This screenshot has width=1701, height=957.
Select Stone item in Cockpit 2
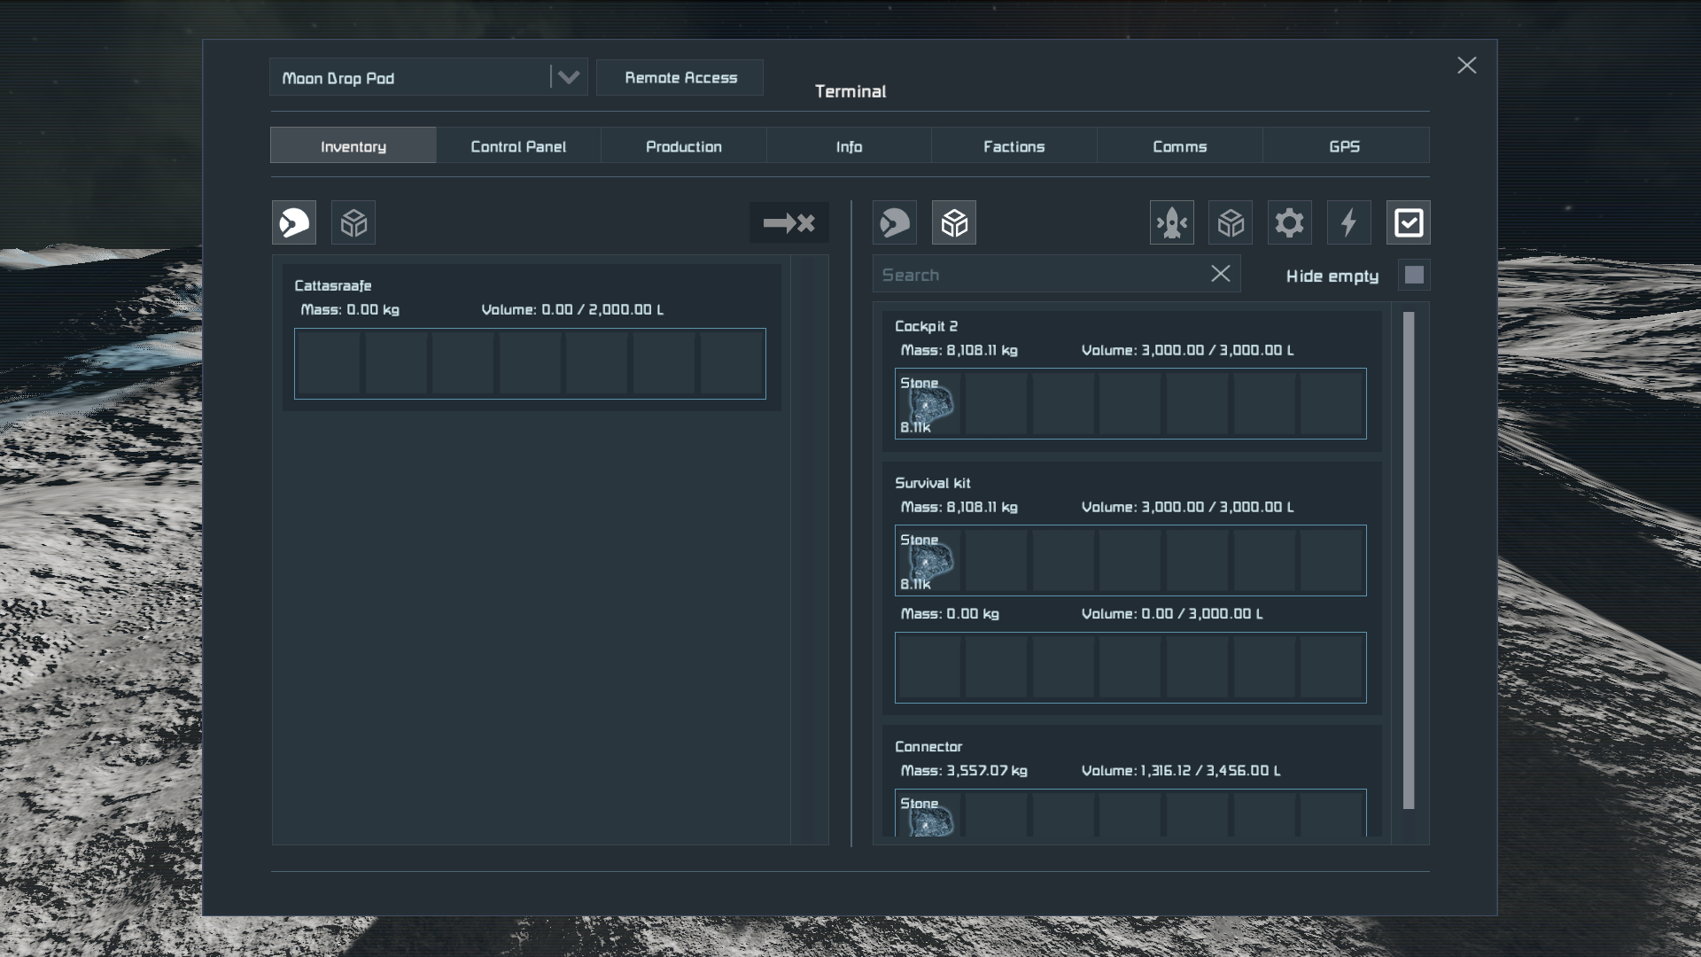928,405
